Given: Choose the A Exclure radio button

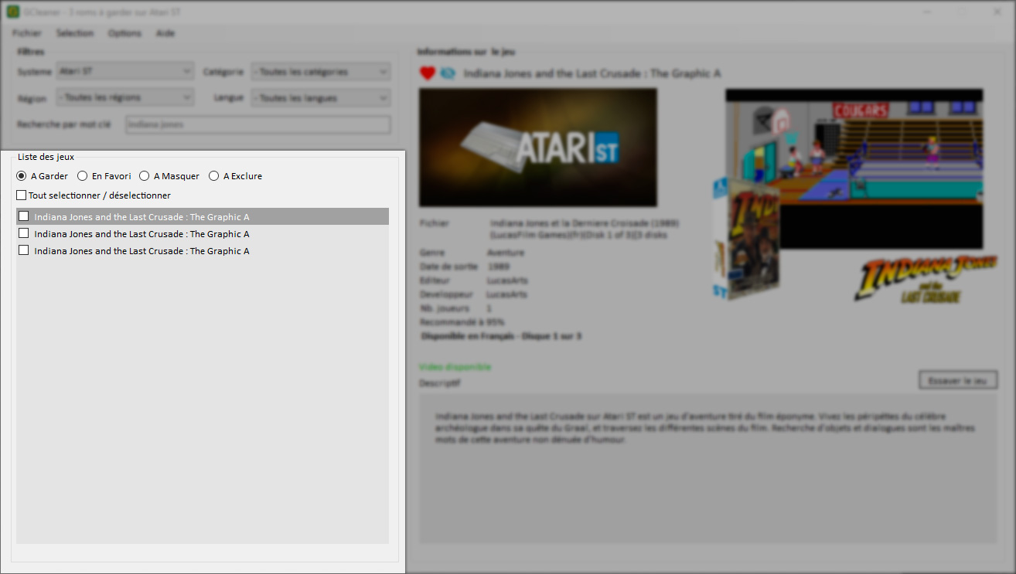Looking at the screenshot, I should [x=214, y=176].
